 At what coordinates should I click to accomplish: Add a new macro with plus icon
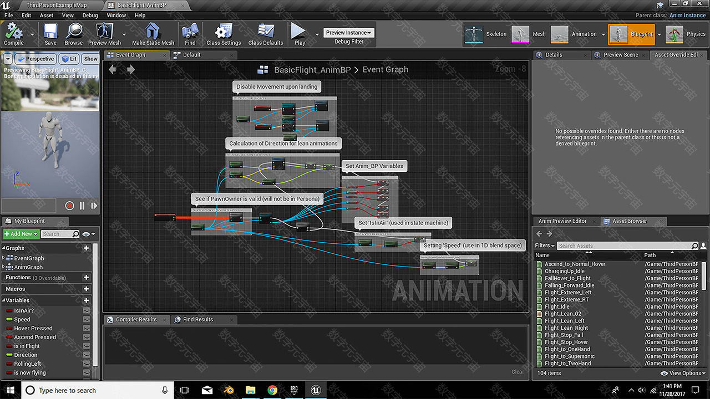click(86, 289)
